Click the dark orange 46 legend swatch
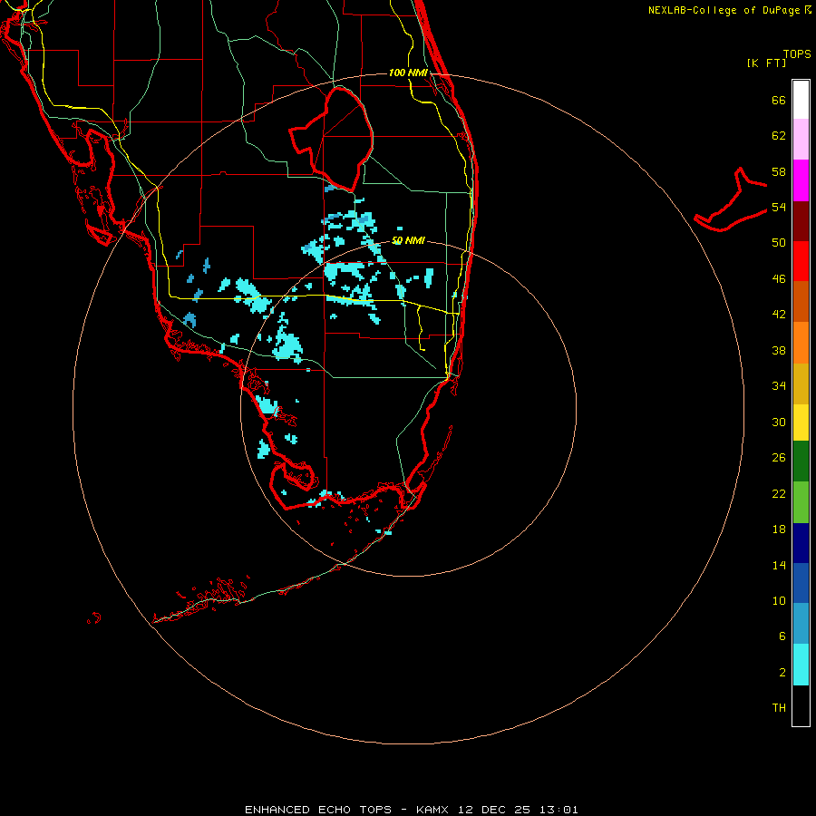The height and width of the screenshot is (816, 816). click(x=801, y=301)
